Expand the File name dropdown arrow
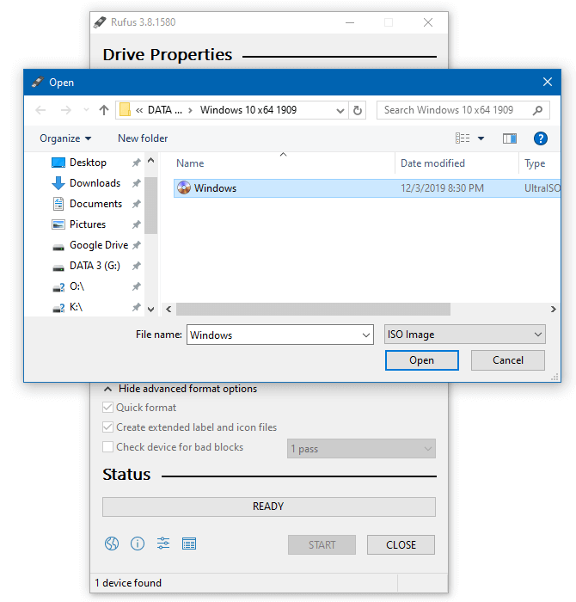Screen dimensions: 576x602 click(x=365, y=335)
